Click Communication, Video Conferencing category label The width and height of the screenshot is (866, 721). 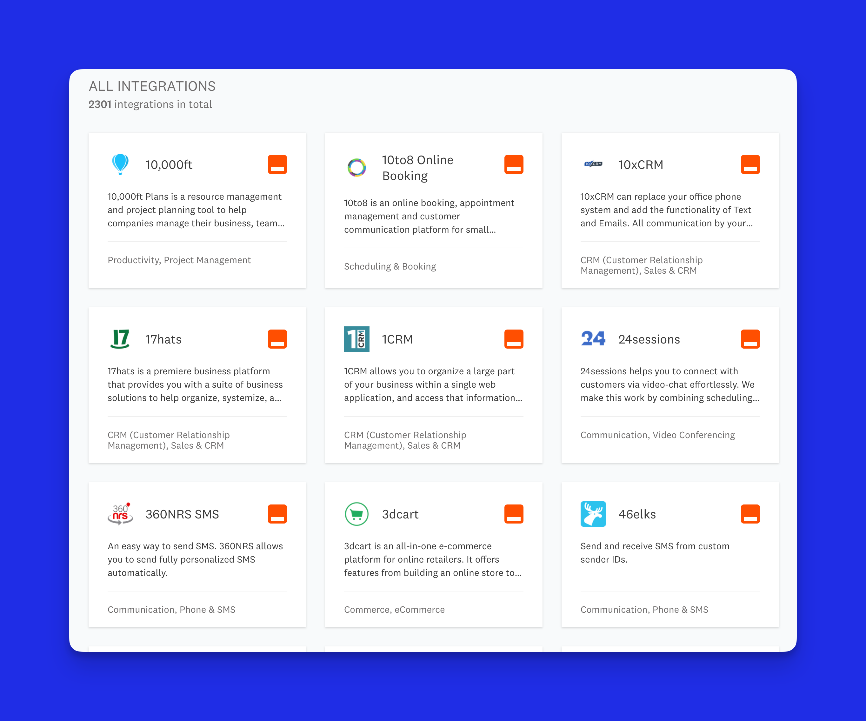[x=657, y=435]
